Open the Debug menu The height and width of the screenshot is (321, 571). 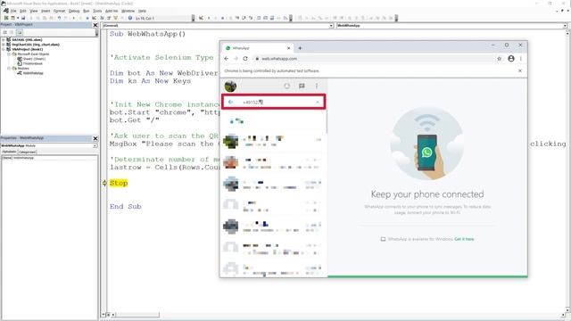tap(74, 11)
